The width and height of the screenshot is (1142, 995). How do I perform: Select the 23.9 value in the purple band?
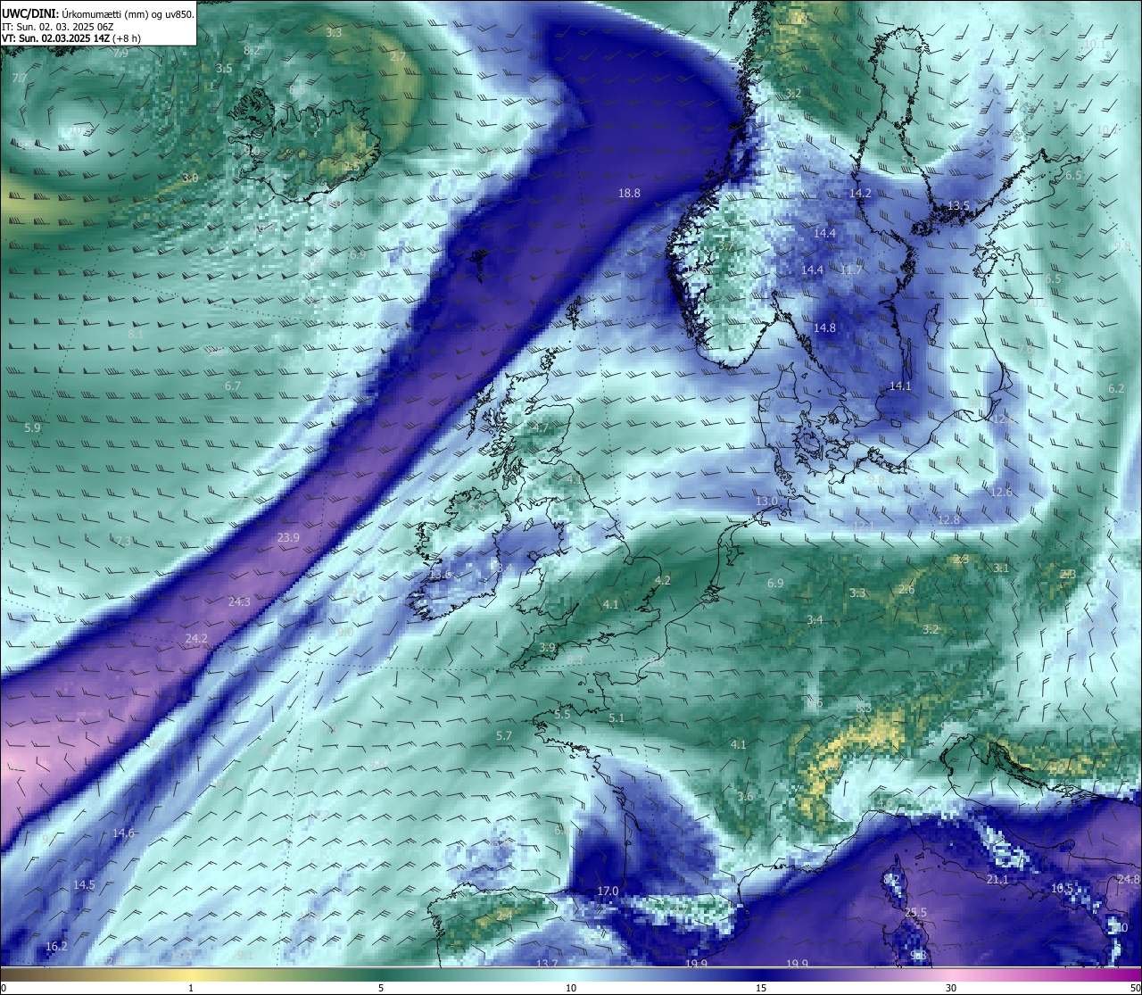(x=288, y=537)
